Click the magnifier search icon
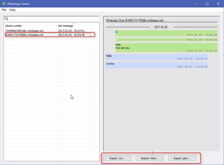The height and width of the screenshot is (165, 224). [7, 19]
